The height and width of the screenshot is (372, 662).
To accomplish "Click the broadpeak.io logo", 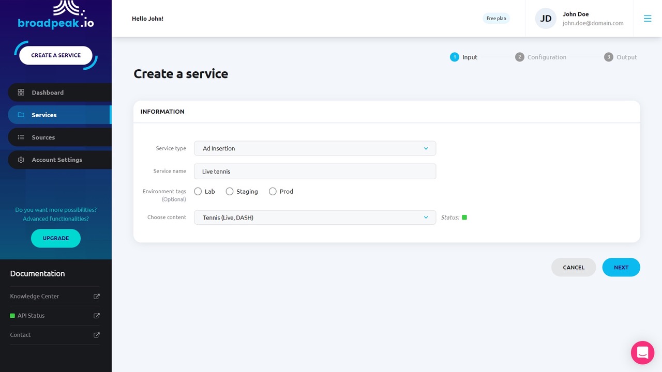I will click(x=56, y=16).
